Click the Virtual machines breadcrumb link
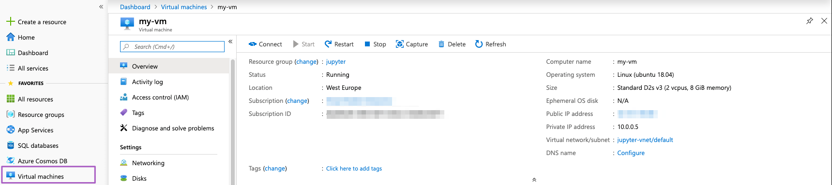 pyautogui.click(x=184, y=7)
